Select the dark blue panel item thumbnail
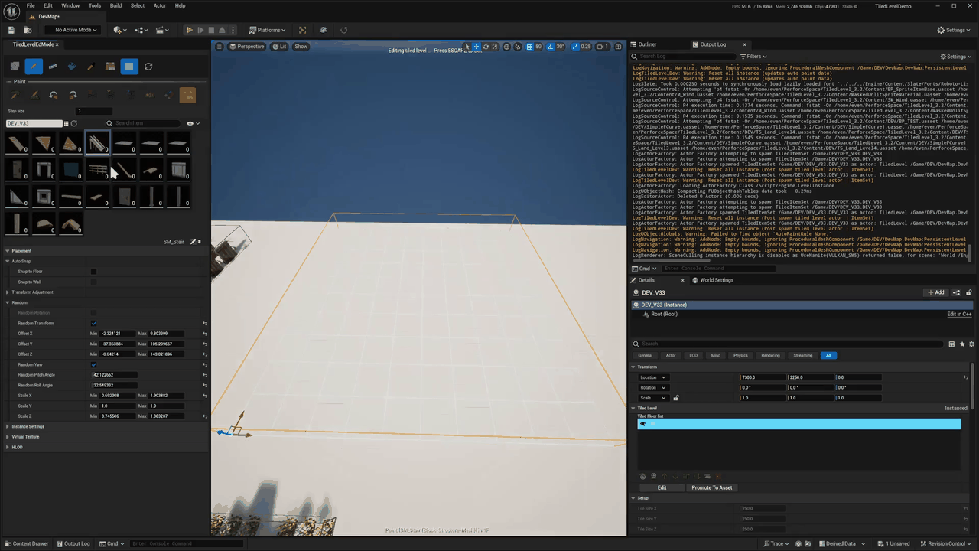 click(x=70, y=169)
